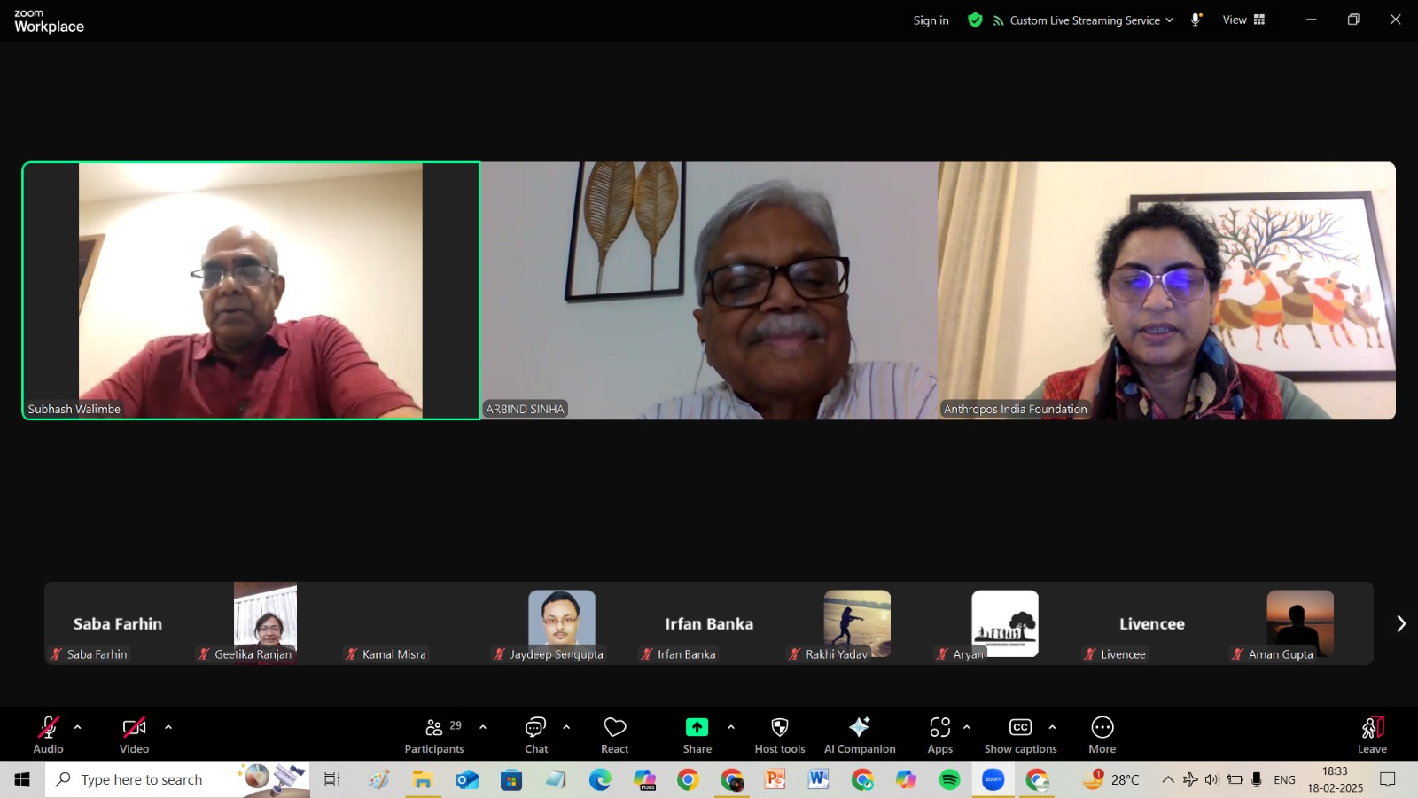Viewport: 1418px width, 798px height.
Task: Click the taskbar search box
Action: (177, 779)
